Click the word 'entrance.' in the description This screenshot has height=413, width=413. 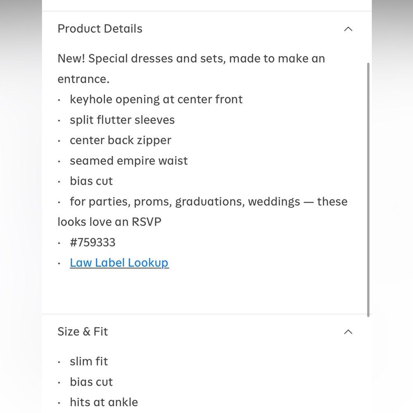coord(83,79)
